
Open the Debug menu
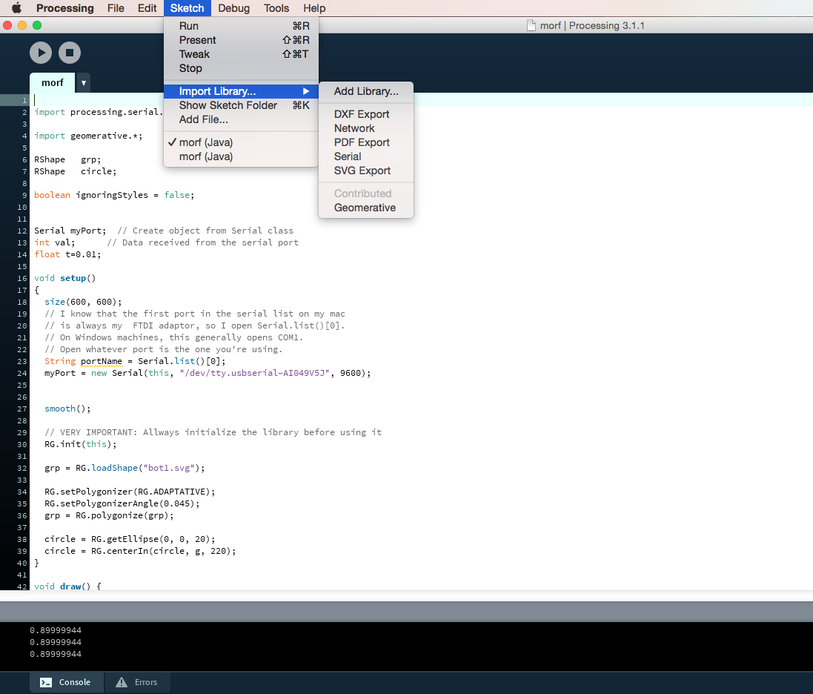pyautogui.click(x=234, y=8)
